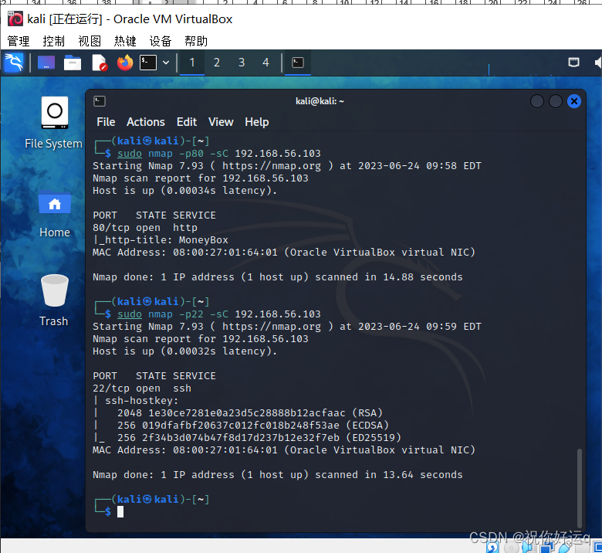Click the terminal cursor at last prompt
602x553 pixels.
point(120,511)
